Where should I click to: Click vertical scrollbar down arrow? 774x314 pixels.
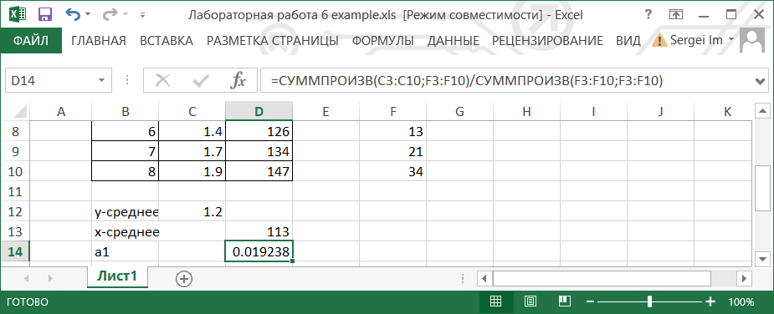tap(762, 258)
